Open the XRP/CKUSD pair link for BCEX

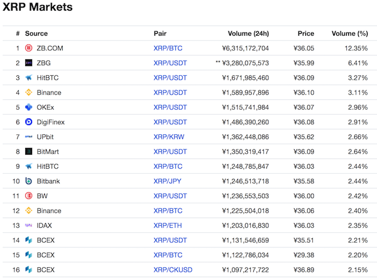pyautogui.click(x=173, y=270)
